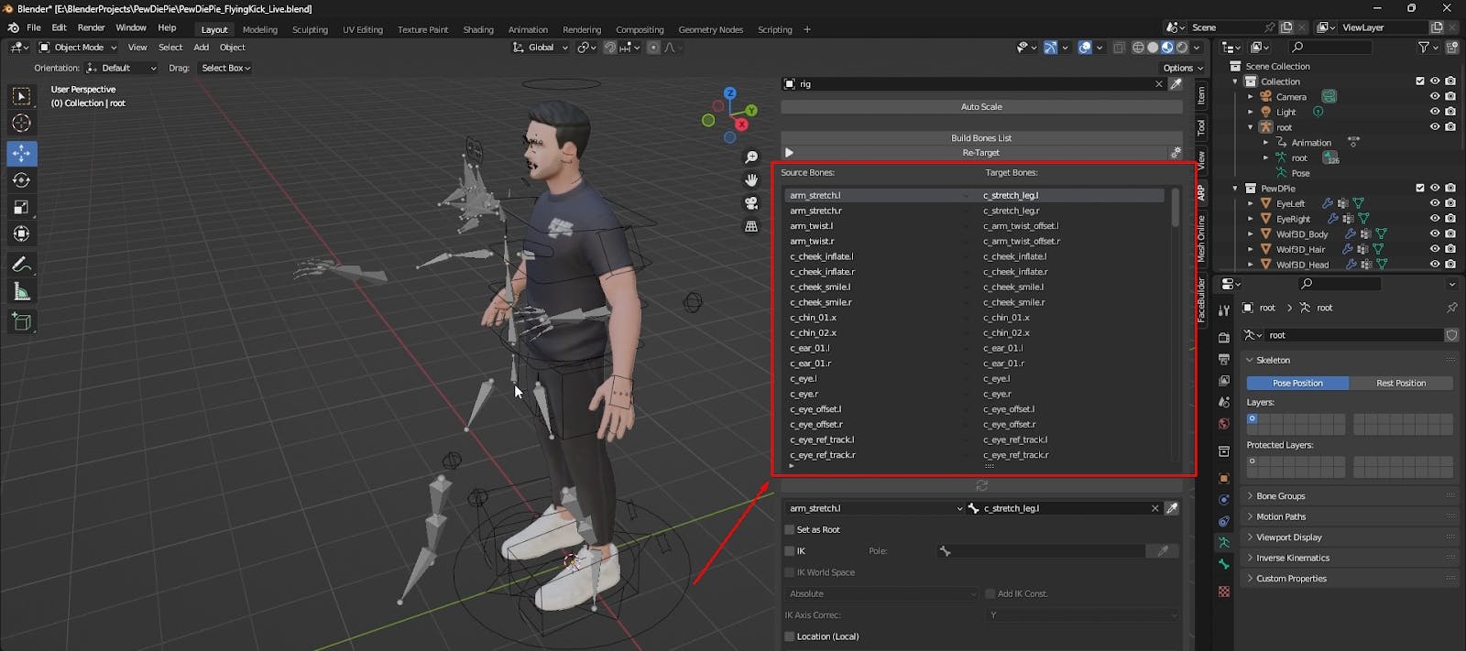Screen dimensions: 1466x651
Task: Switch to the Sculpting workspace tab
Action: pos(310,29)
